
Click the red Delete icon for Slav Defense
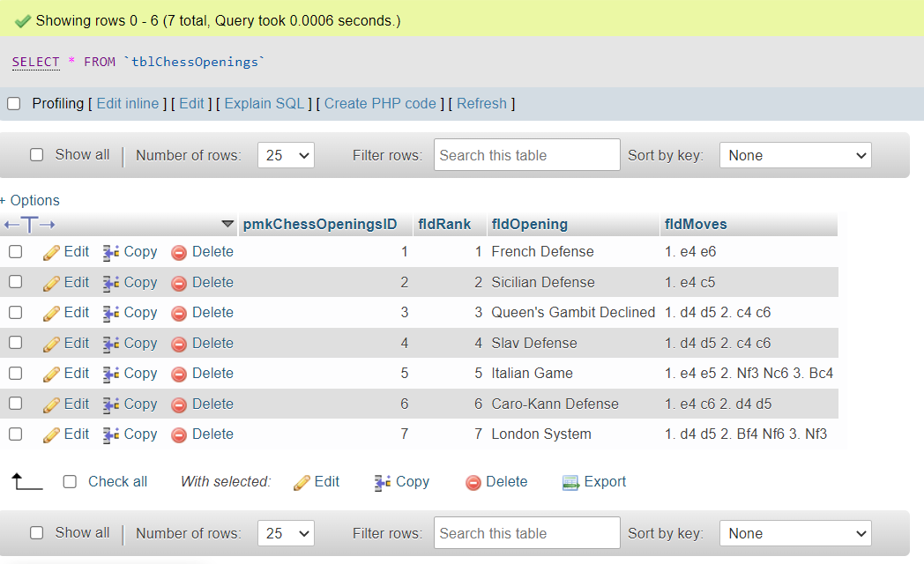click(179, 344)
